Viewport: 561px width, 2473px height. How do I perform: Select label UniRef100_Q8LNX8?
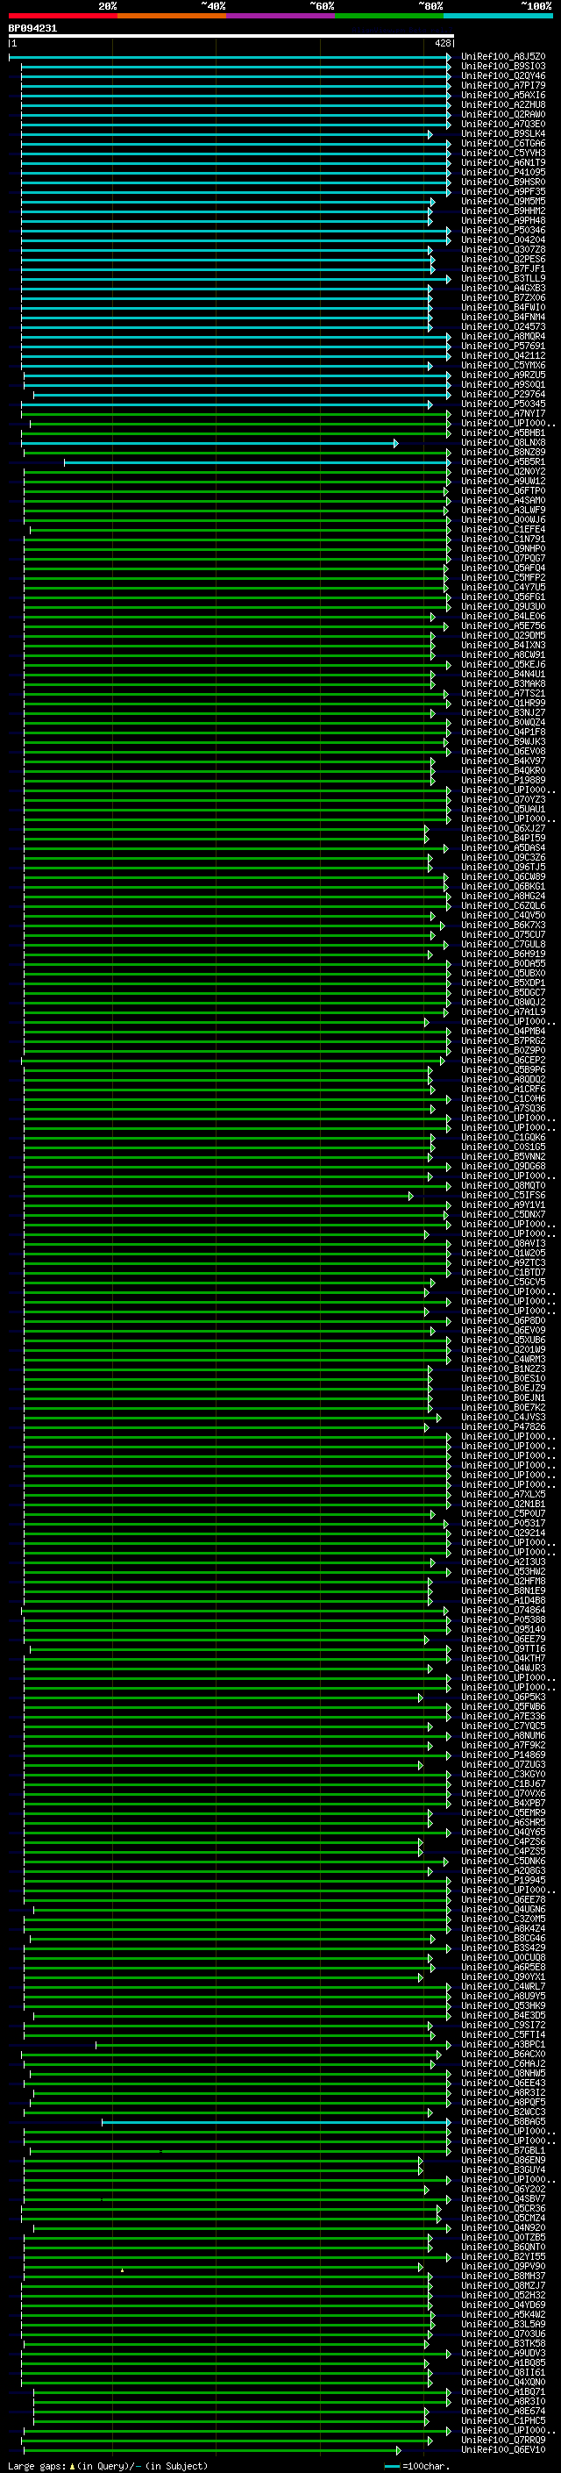tap(503, 442)
